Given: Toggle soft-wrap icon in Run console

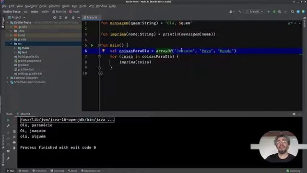Looking at the screenshot, I should point(14,131).
